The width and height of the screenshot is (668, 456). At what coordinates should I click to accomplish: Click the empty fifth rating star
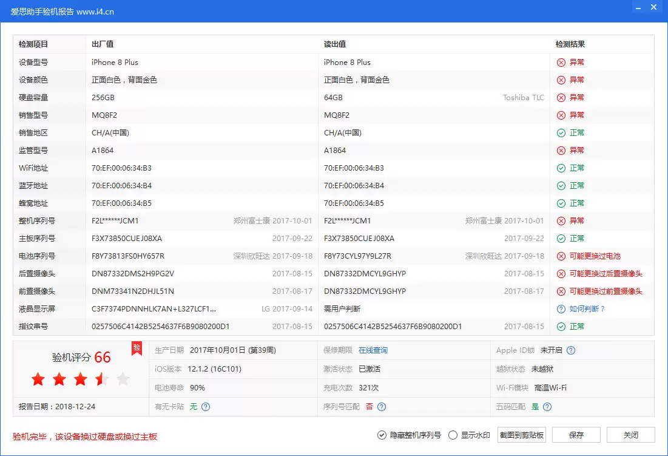123,379
